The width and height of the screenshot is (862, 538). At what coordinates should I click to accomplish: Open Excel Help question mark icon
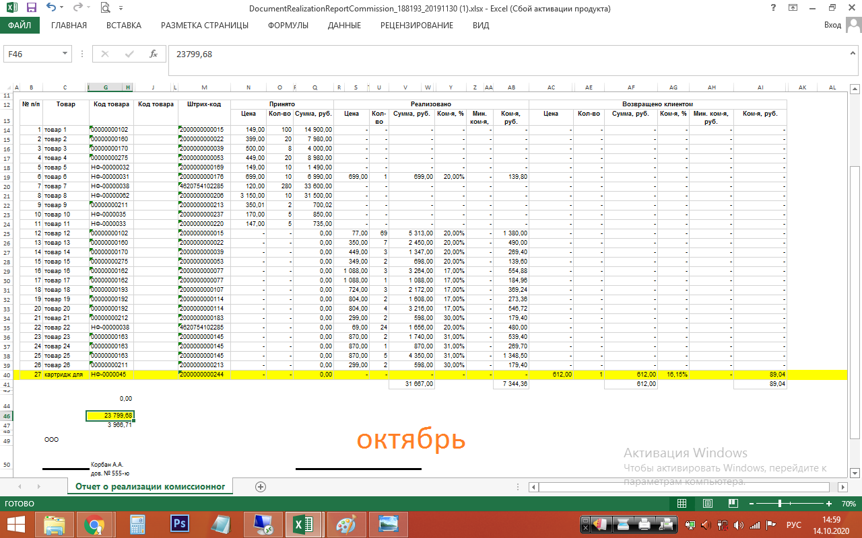pos(772,8)
